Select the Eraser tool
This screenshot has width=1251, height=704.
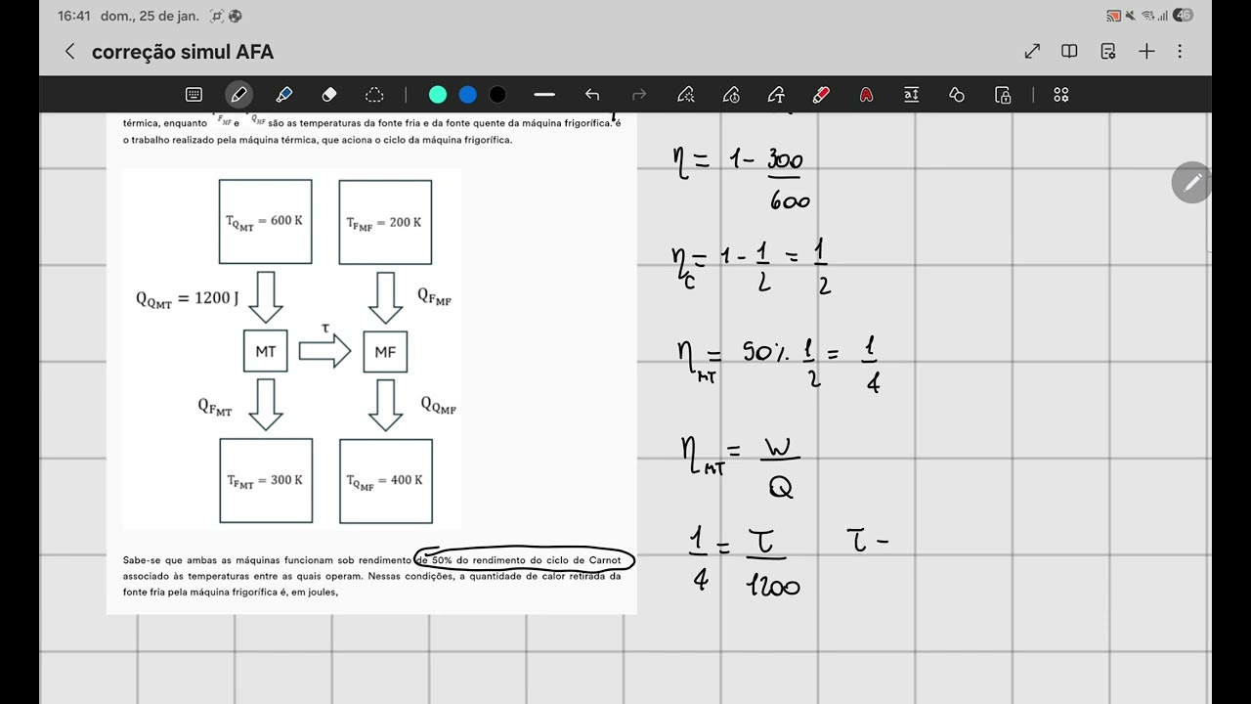tap(329, 95)
